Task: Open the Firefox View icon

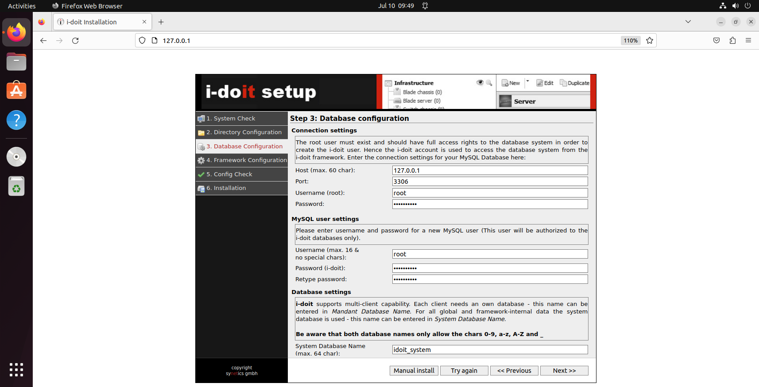Action: pyautogui.click(x=42, y=22)
